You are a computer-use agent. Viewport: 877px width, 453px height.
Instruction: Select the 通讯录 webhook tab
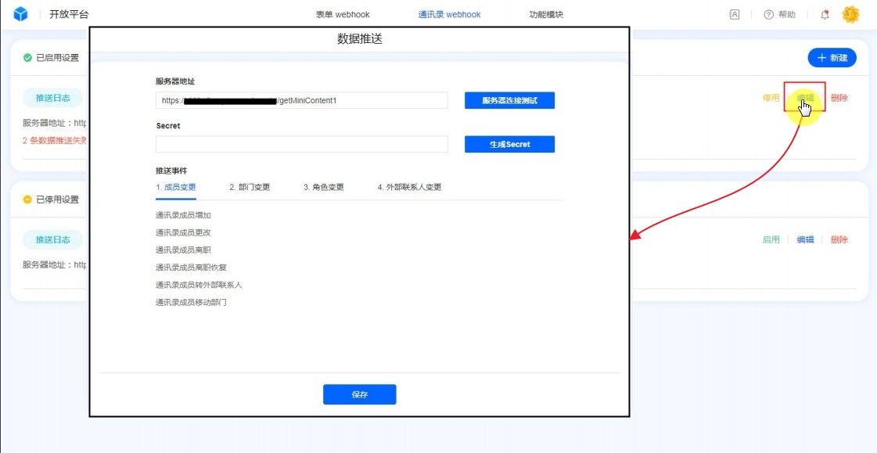[449, 15]
